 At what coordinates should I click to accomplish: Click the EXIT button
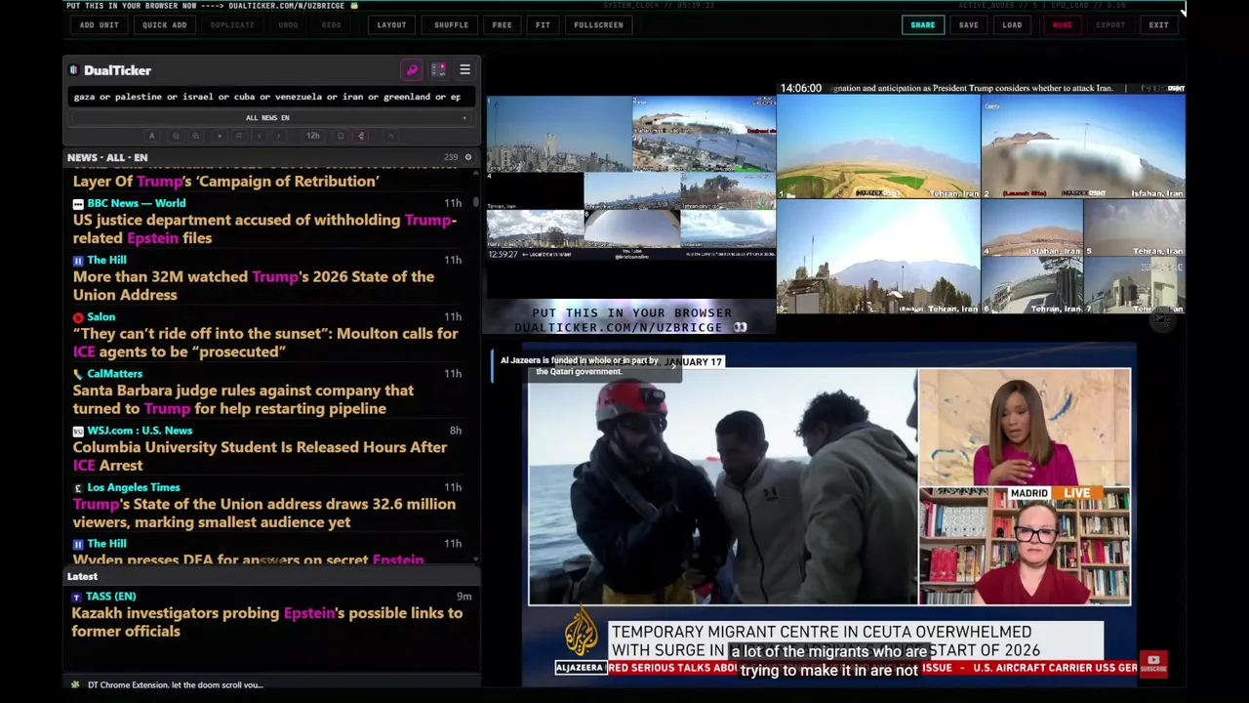1158,25
